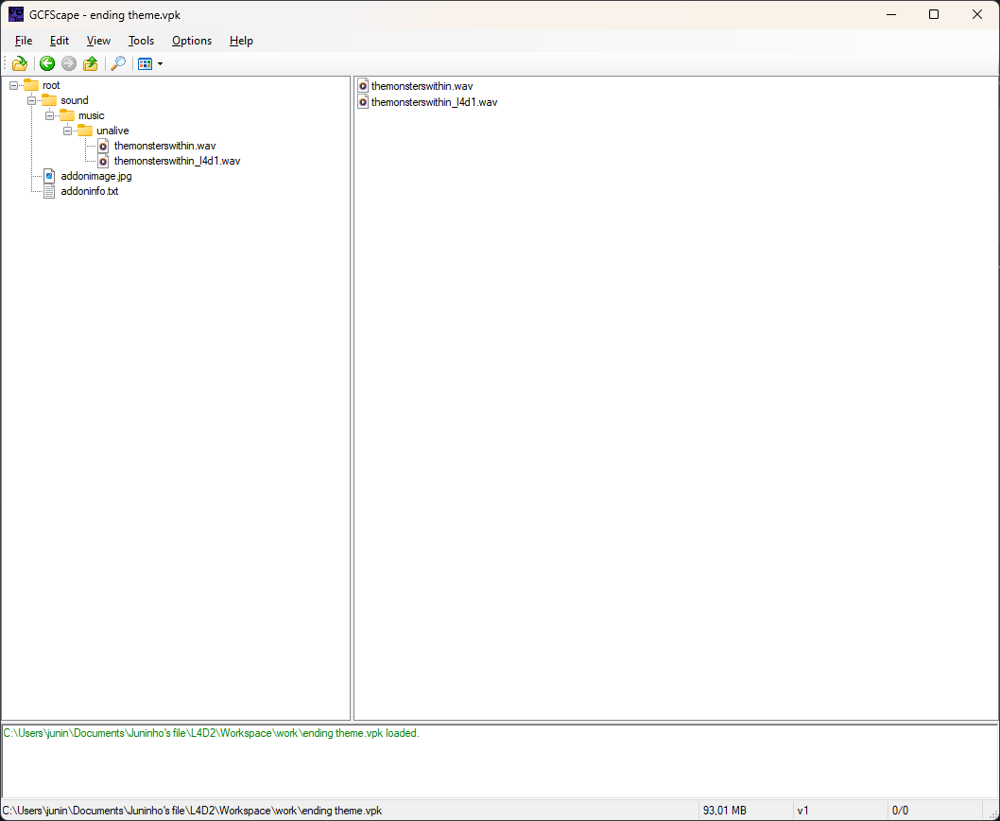Click the status bar file path
Viewport: 1000px width, 821px height.
[192, 811]
